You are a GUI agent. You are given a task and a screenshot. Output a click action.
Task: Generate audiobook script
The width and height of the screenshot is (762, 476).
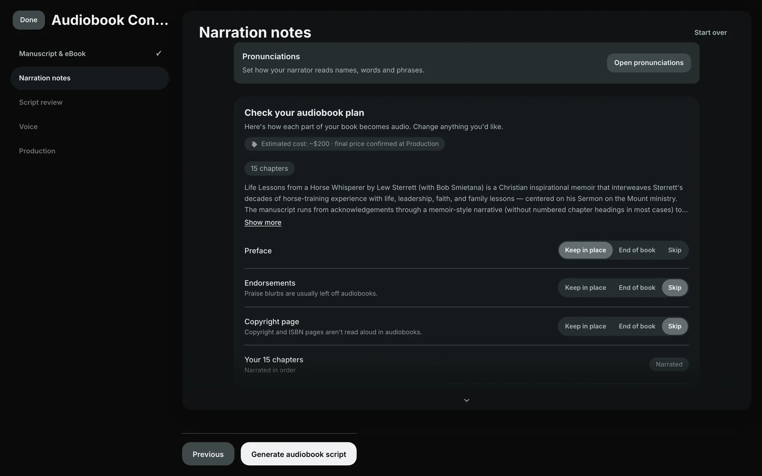(x=298, y=454)
